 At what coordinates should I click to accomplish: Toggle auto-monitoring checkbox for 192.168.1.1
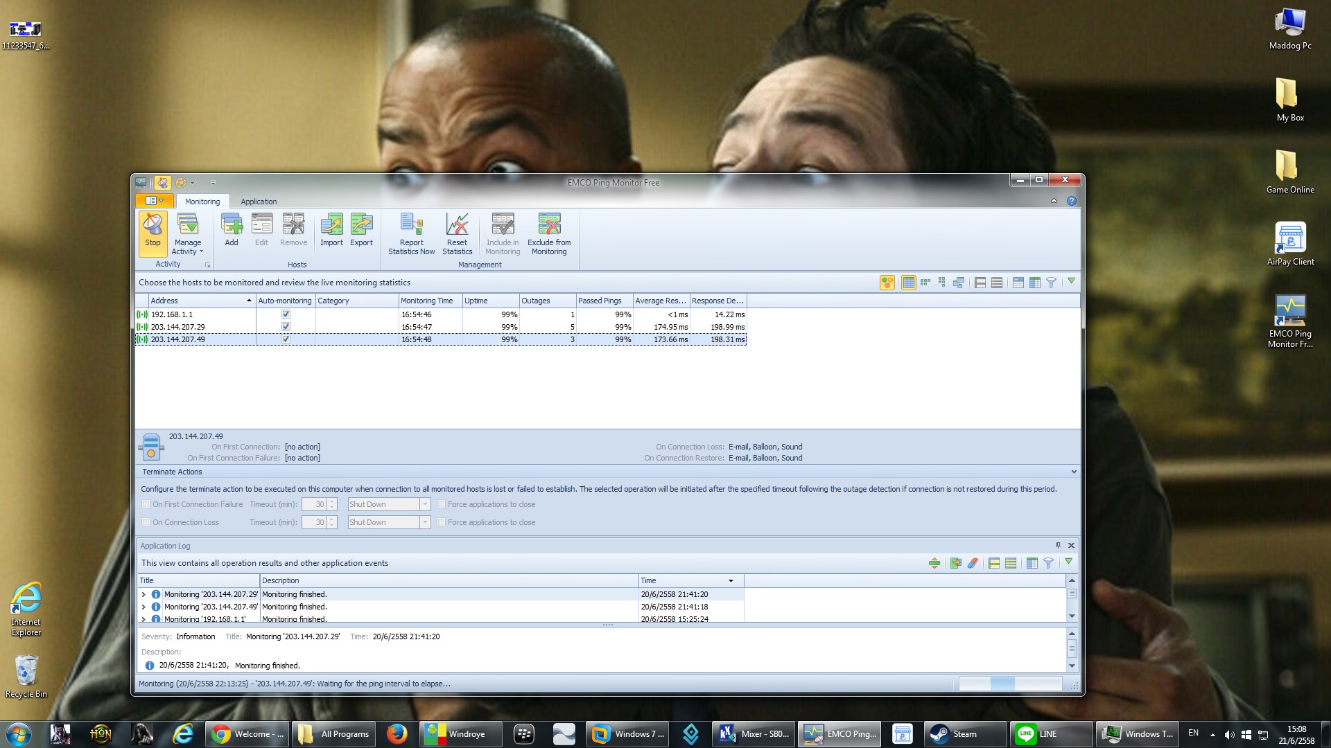point(286,314)
